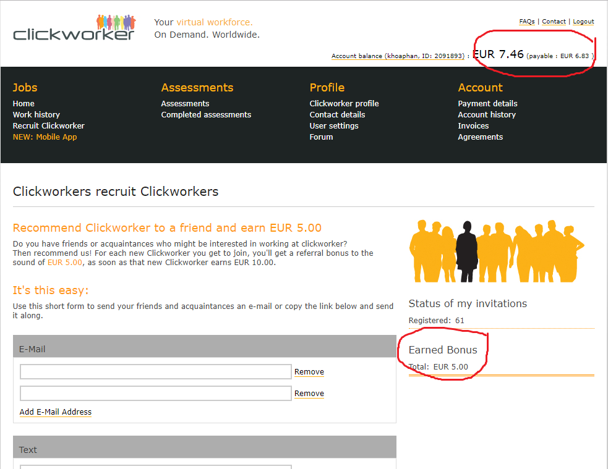
Task: Focus the first E-Mail input field
Action: click(155, 372)
